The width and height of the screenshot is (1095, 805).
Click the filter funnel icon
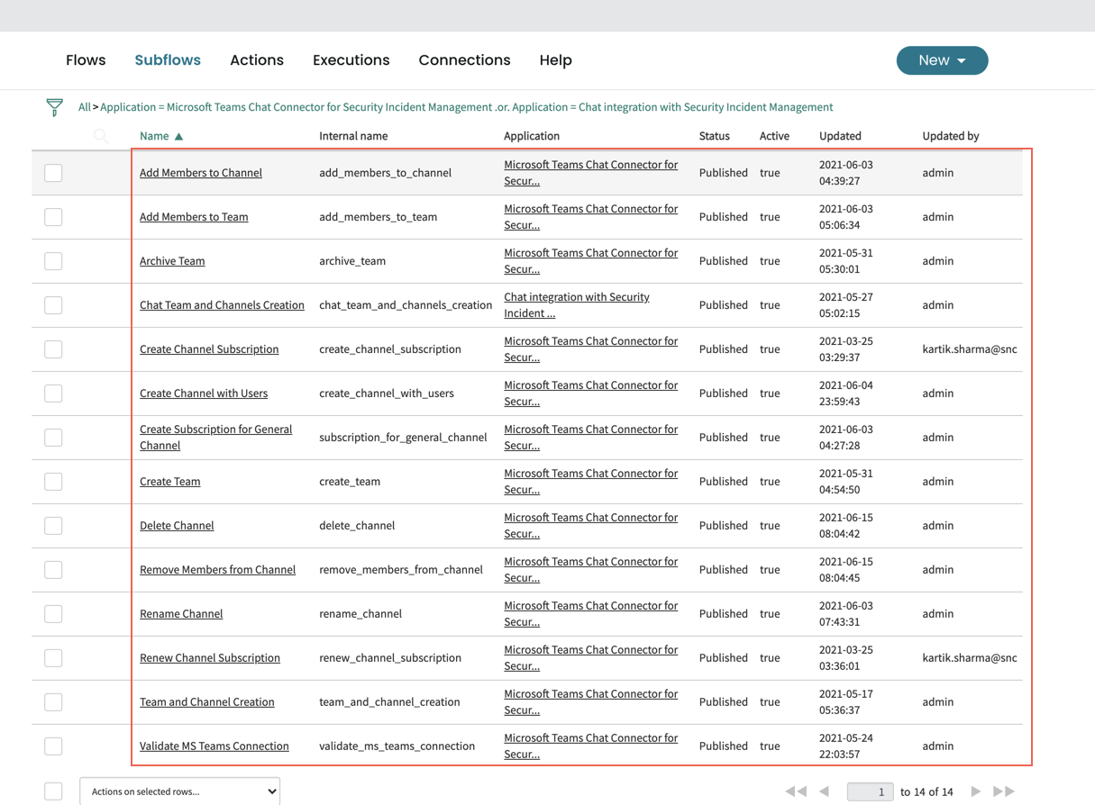point(55,107)
